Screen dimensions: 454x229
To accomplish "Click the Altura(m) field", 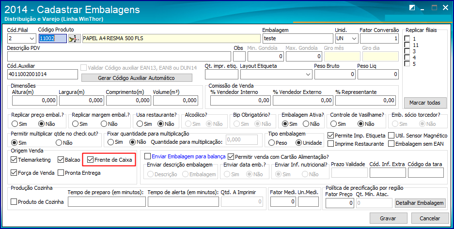I will tap(35, 100).
